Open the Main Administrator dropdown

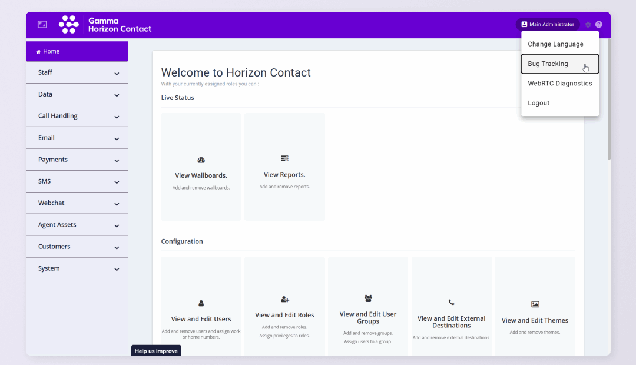pos(547,25)
